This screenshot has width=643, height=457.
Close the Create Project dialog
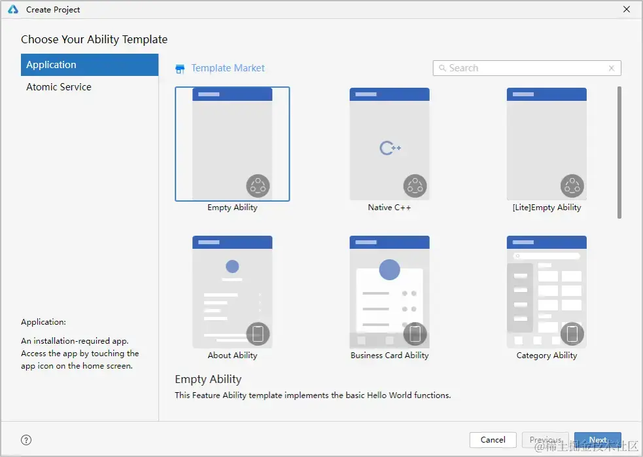tap(627, 9)
